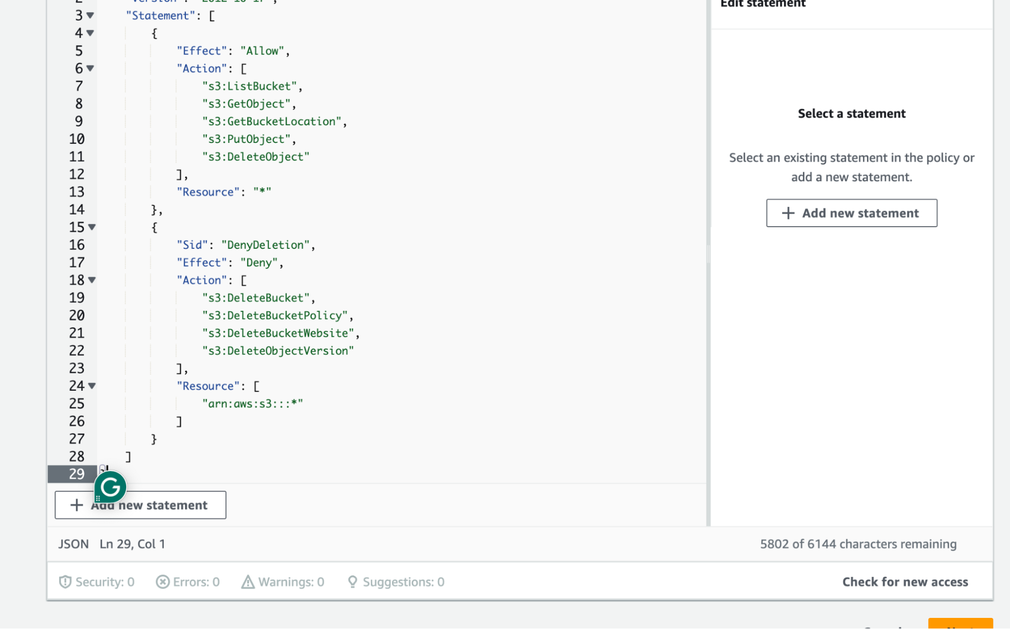Open the Grammarly icon in the editor
Screen dimensions: 1010x629
point(110,487)
